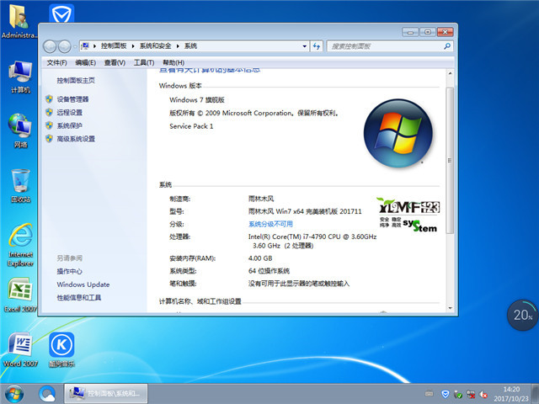Click shield icon beside 系统保护
This screenshot has width=539, height=404.
tap(49, 125)
